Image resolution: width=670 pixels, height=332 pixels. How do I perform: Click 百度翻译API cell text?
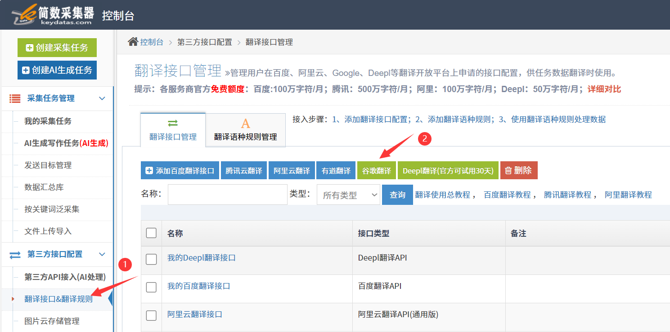pyautogui.click(x=380, y=286)
